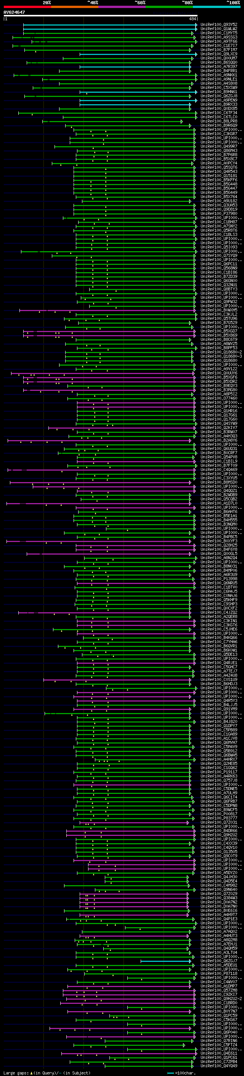Click the red ~20% identity legend segment
The image size is (244, 1076).
click(27, 7)
